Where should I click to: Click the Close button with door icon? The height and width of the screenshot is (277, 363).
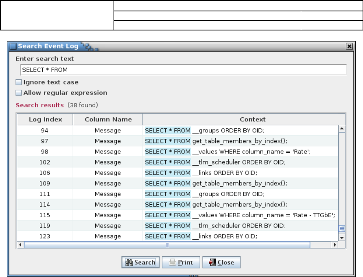click(221, 262)
